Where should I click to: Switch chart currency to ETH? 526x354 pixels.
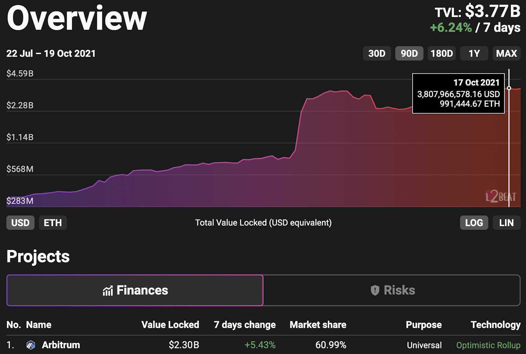pos(53,223)
